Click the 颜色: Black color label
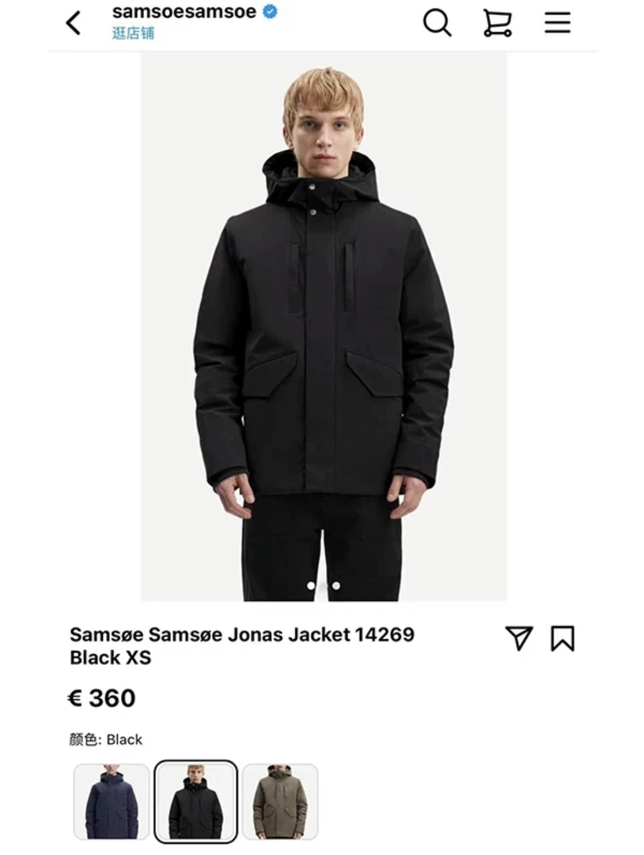This screenshot has height=855, width=644. click(106, 740)
